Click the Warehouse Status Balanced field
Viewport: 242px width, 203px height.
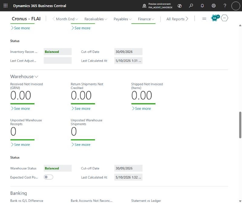tap(57, 168)
